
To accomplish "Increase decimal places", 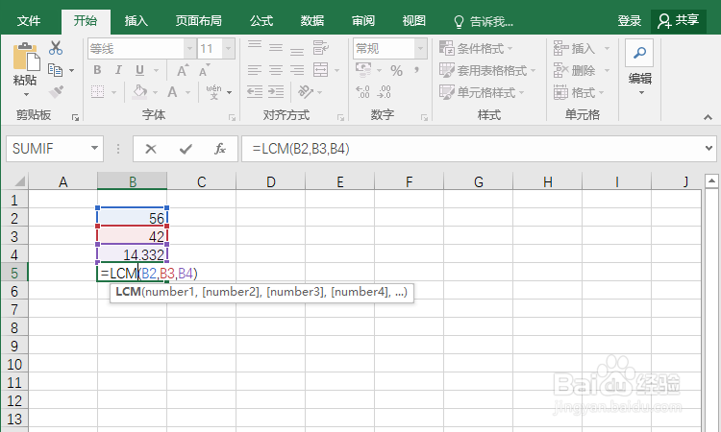I will (362, 92).
